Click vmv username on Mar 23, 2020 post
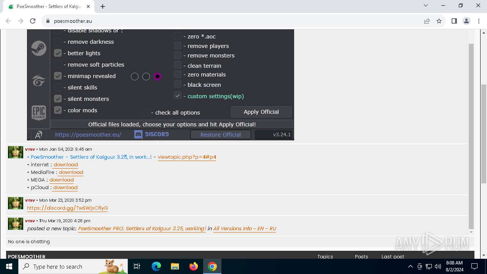487x274 pixels. [30, 200]
